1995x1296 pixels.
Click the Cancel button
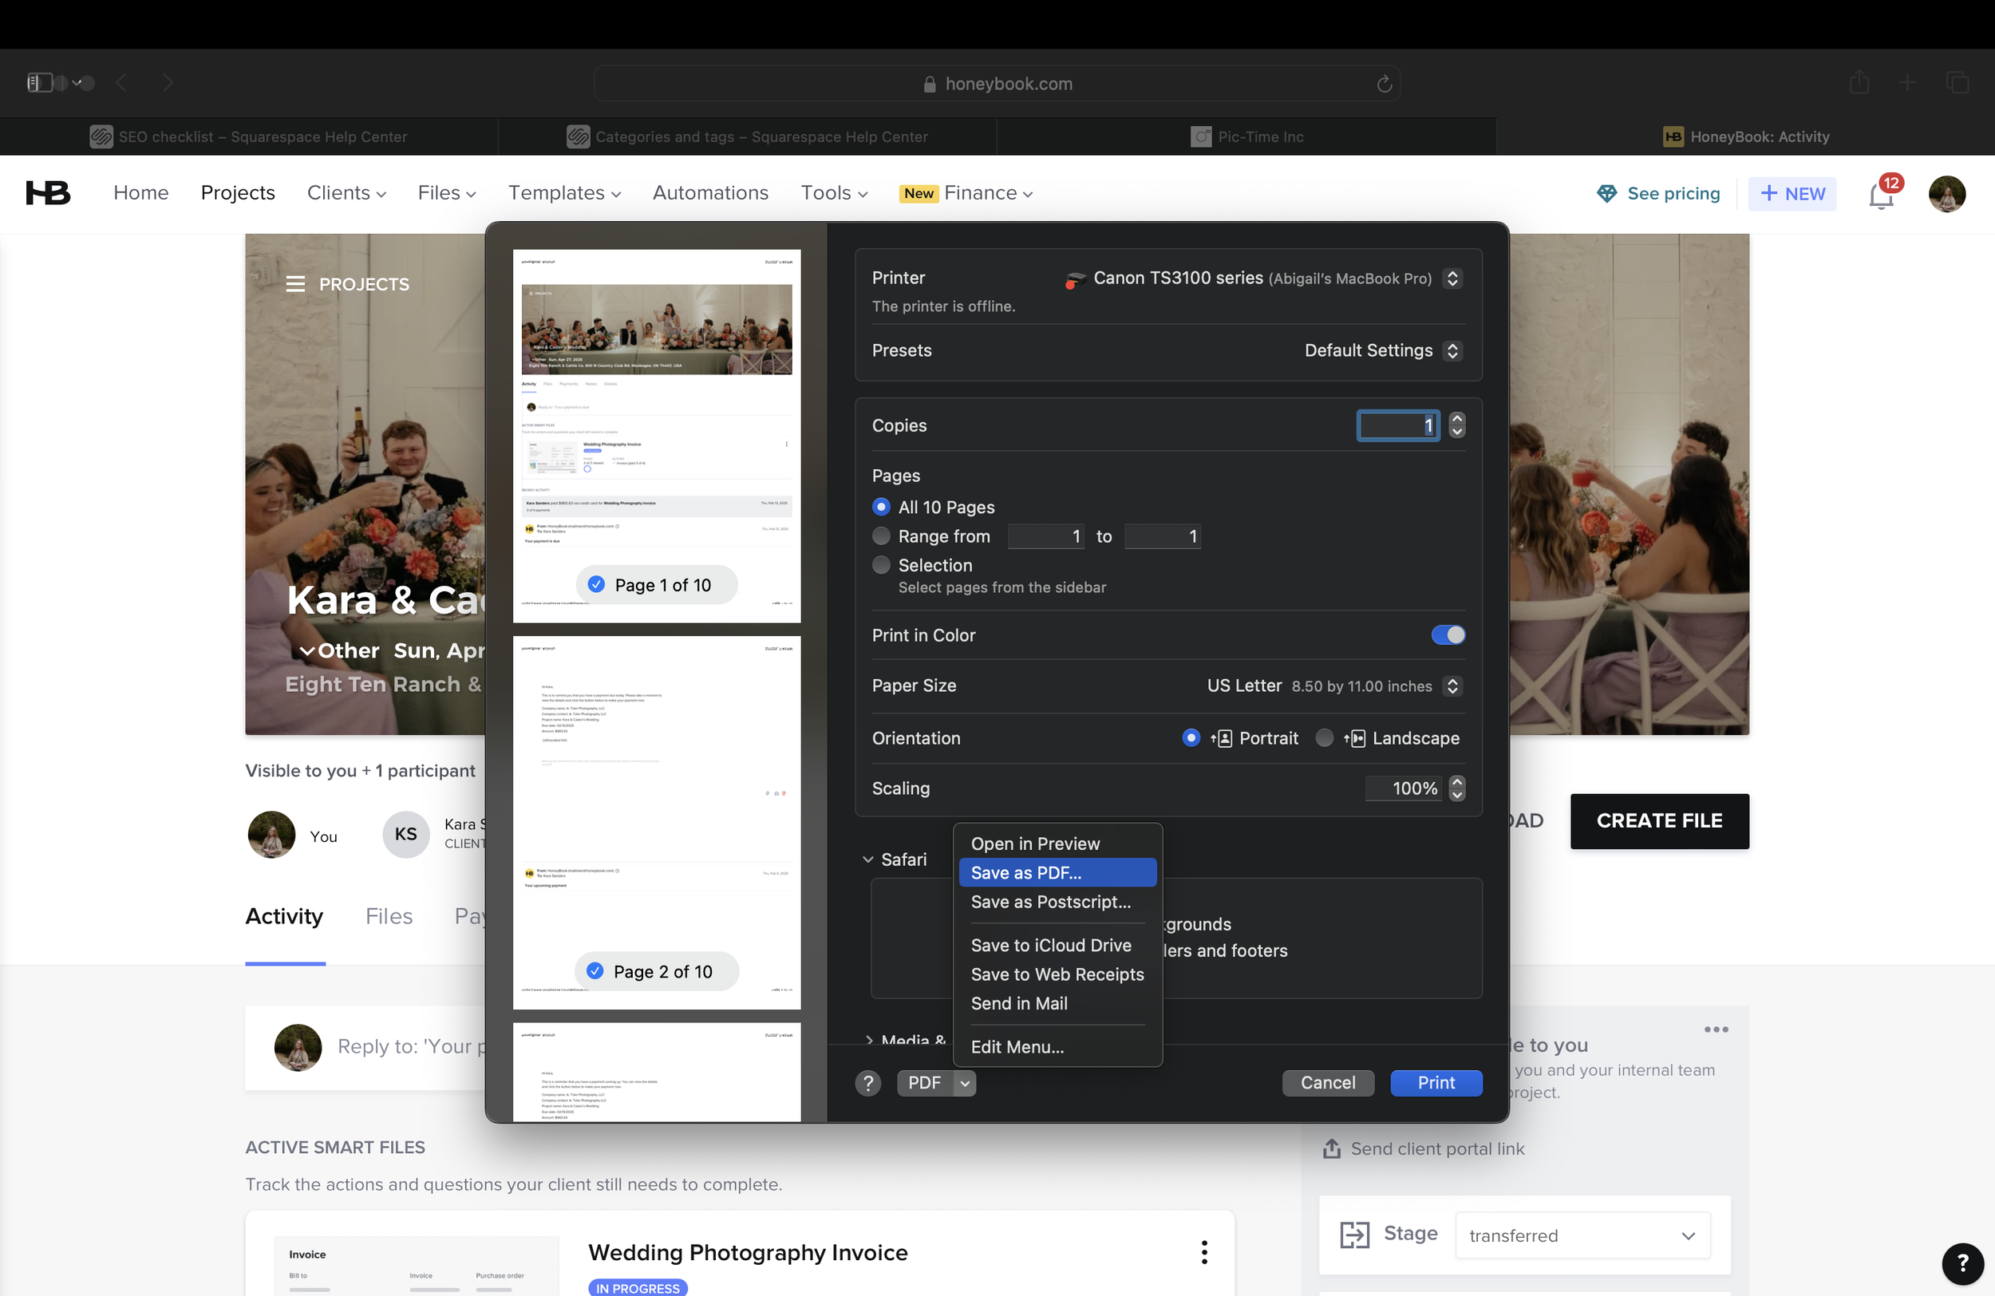click(1327, 1083)
